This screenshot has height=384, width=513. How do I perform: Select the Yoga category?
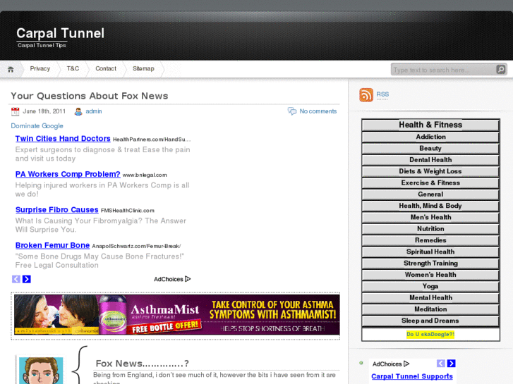(430, 286)
